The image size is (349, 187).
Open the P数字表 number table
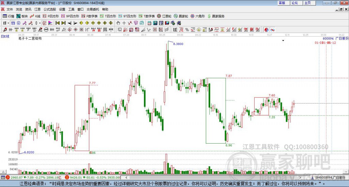(x=90, y=16)
